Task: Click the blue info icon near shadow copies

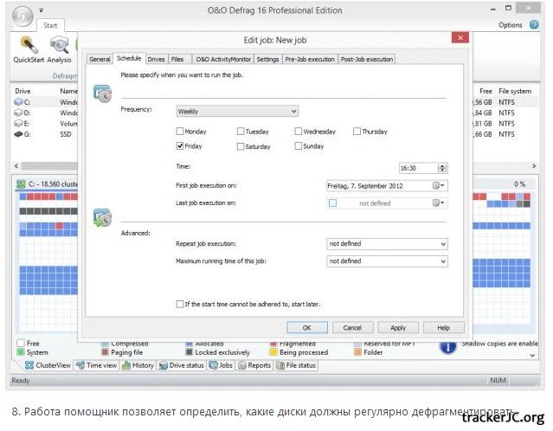Action: [x=448, y=347]
